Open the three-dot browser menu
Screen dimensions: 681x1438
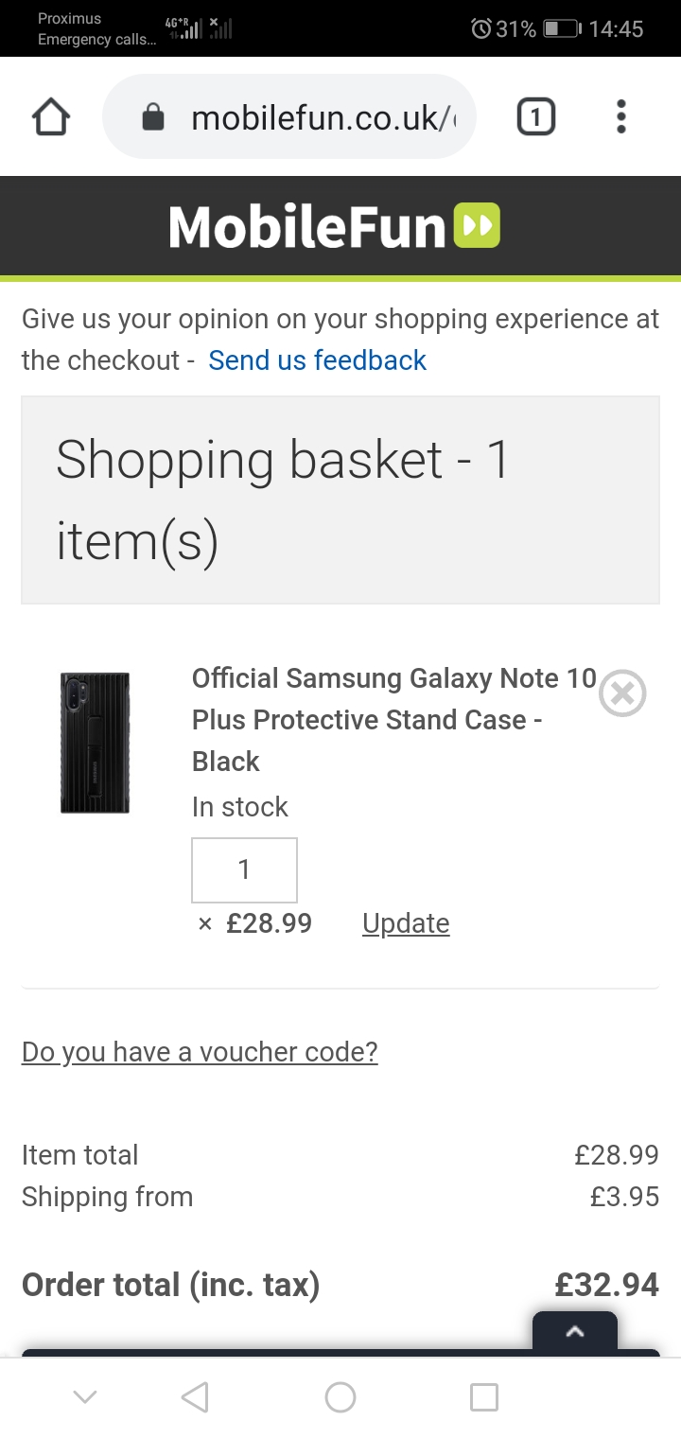coord(620,117)
